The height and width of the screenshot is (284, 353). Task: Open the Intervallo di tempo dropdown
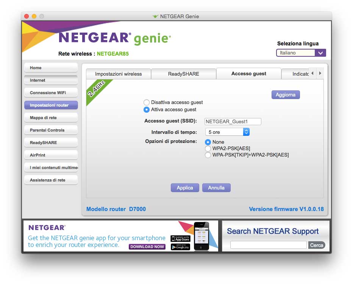pos(227,132)
